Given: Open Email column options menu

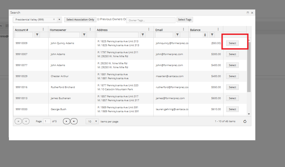Looking at the screenshot, I should click(x=183, y=29).
